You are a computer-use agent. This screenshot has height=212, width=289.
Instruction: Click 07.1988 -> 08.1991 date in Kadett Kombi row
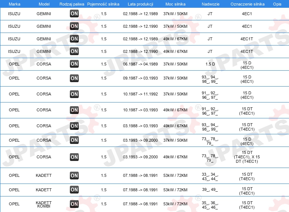140,204
